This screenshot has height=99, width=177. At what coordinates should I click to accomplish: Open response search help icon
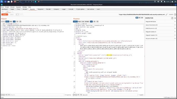74,95
